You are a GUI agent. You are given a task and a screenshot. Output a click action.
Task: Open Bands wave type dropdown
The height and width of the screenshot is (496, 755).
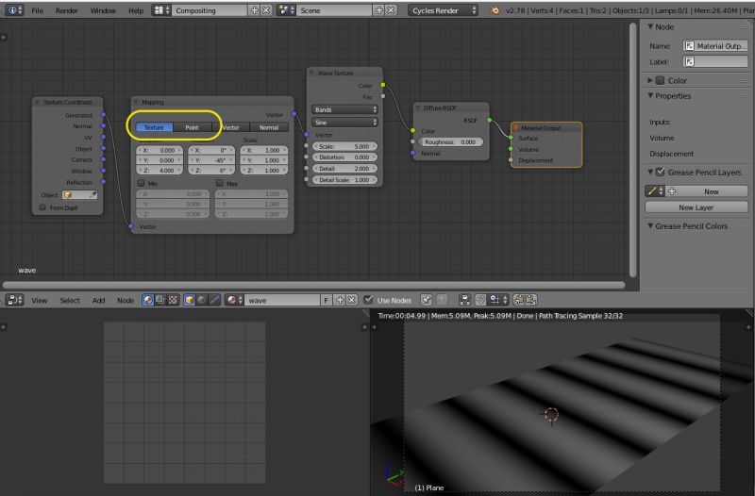tap(344, 109)
